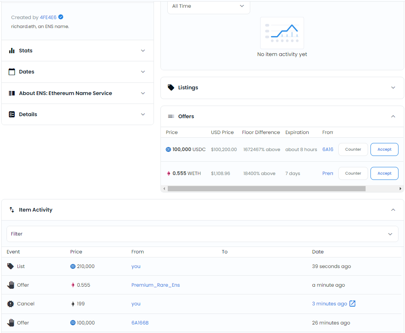
Task: Open the 4FE4E6 creator link
Action: point(48,17)
